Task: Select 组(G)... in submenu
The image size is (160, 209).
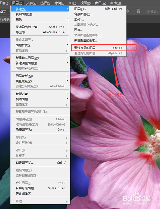Action: point(97,19)
